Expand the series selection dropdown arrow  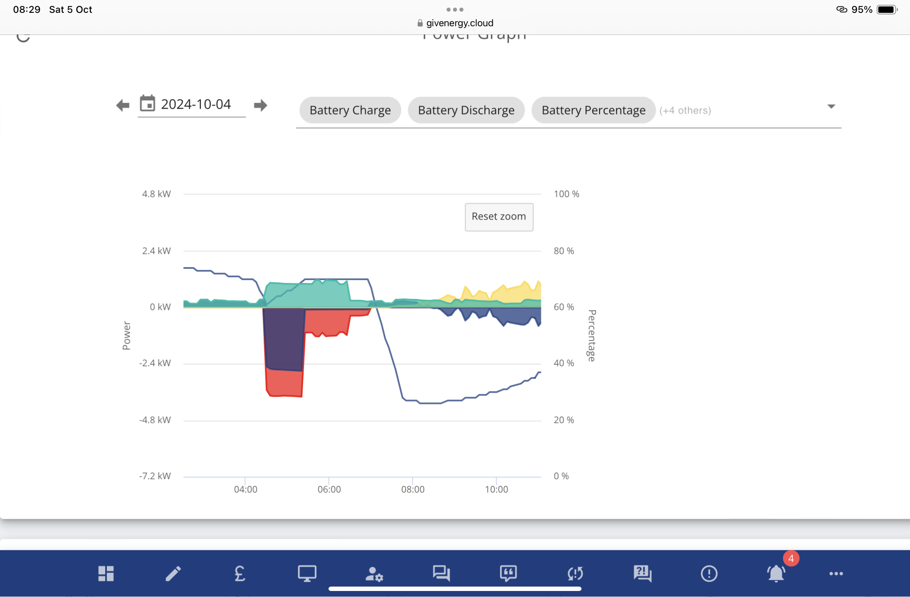pos(831,106)
